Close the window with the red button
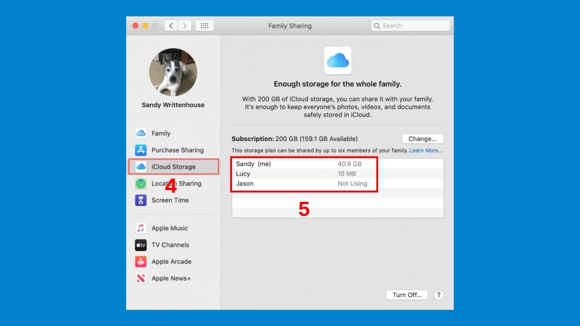Image resolution: width=580 pixels, height=326 pixels. point(135,26)
